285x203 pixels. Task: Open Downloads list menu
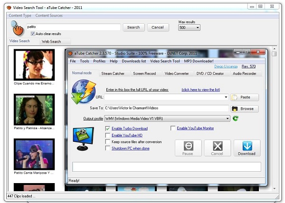(x=134, y=61)
